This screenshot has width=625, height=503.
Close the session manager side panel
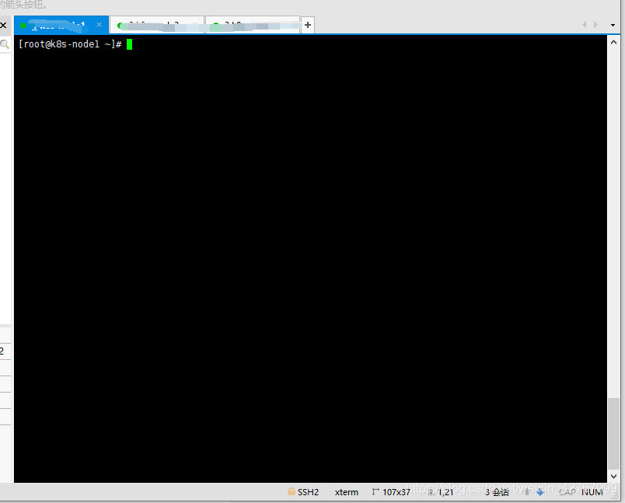(x=3, y=25)
